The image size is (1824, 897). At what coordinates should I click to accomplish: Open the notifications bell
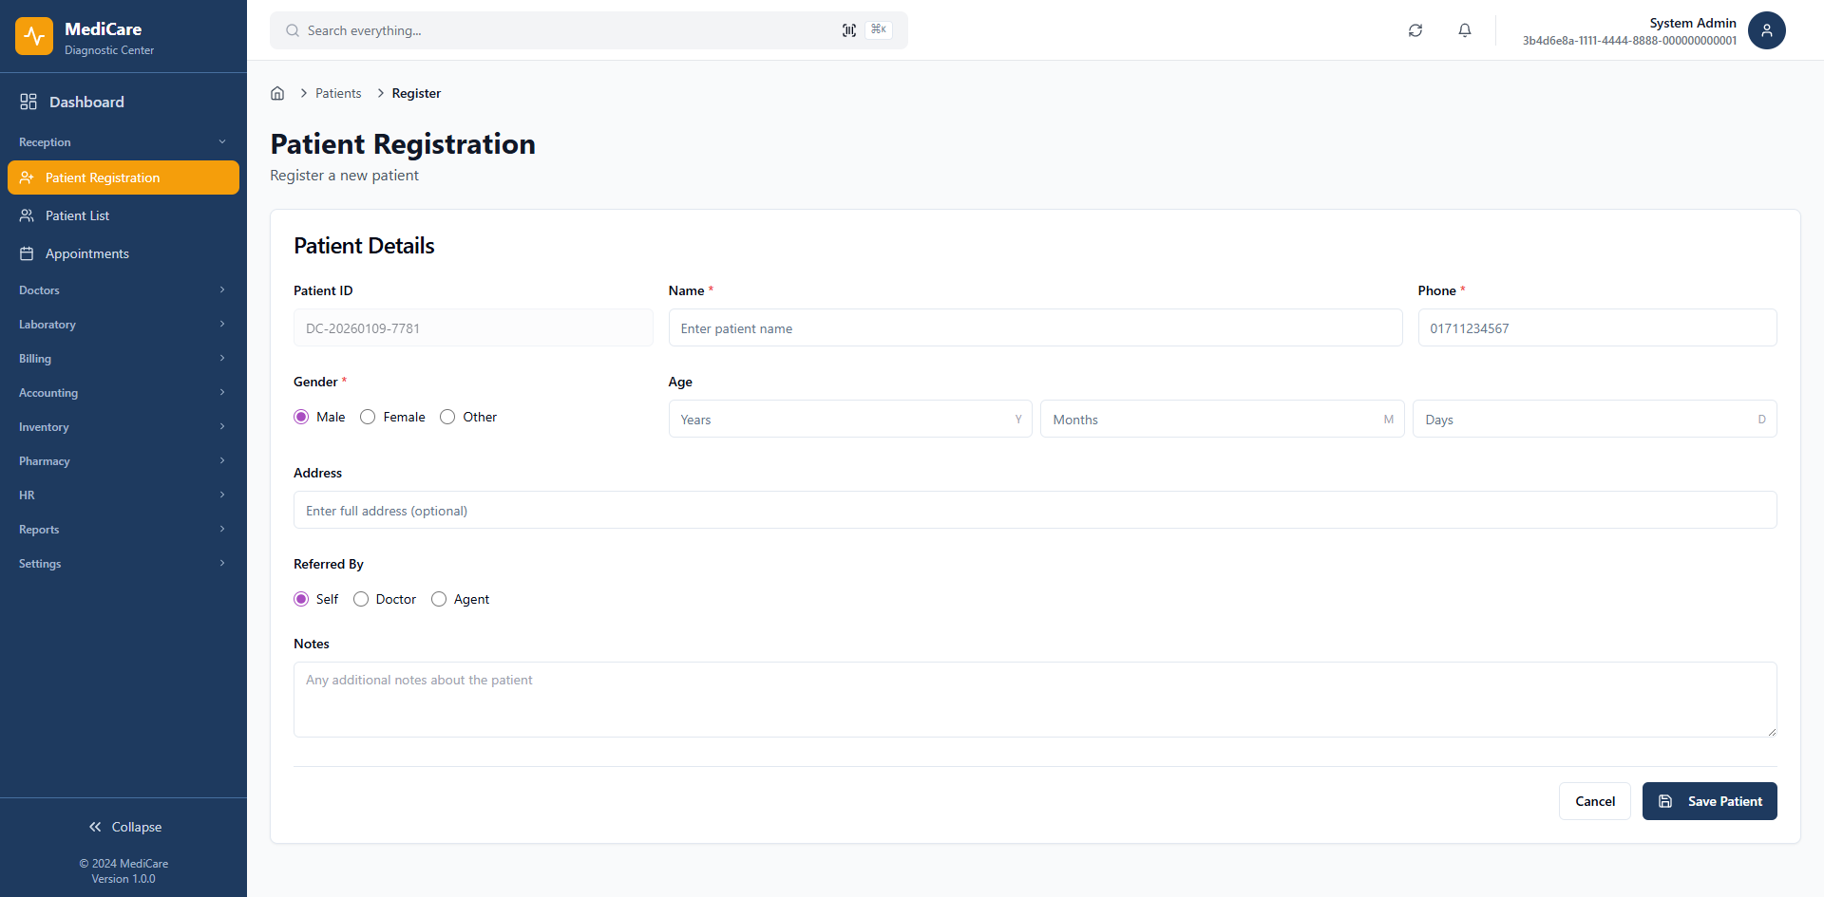click(1464, 30)
